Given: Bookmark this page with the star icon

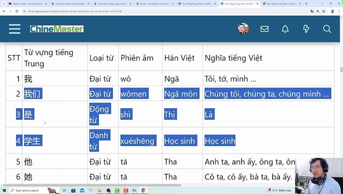Looking at the screenshot, I should (324, 11).
